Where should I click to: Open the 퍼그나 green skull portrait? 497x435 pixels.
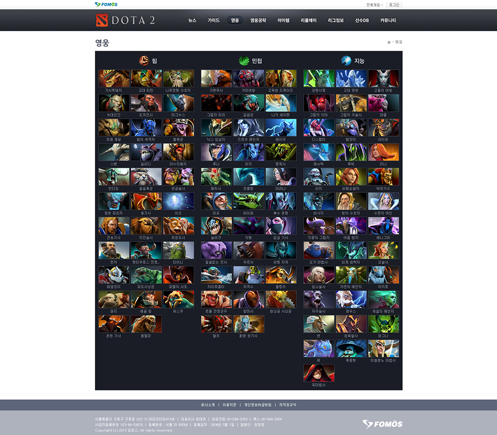click(x=383, y=324)
